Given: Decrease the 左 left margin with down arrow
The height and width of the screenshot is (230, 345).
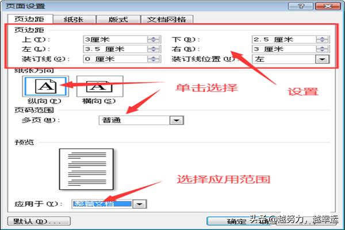Looking at the screenshot, I should (x=154, y=51).
